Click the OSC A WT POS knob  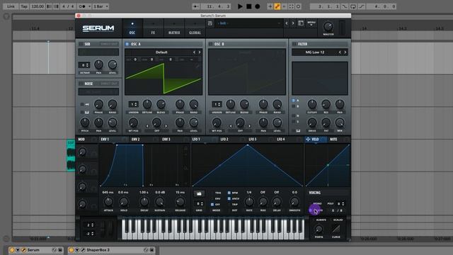(x=133, y=123)
